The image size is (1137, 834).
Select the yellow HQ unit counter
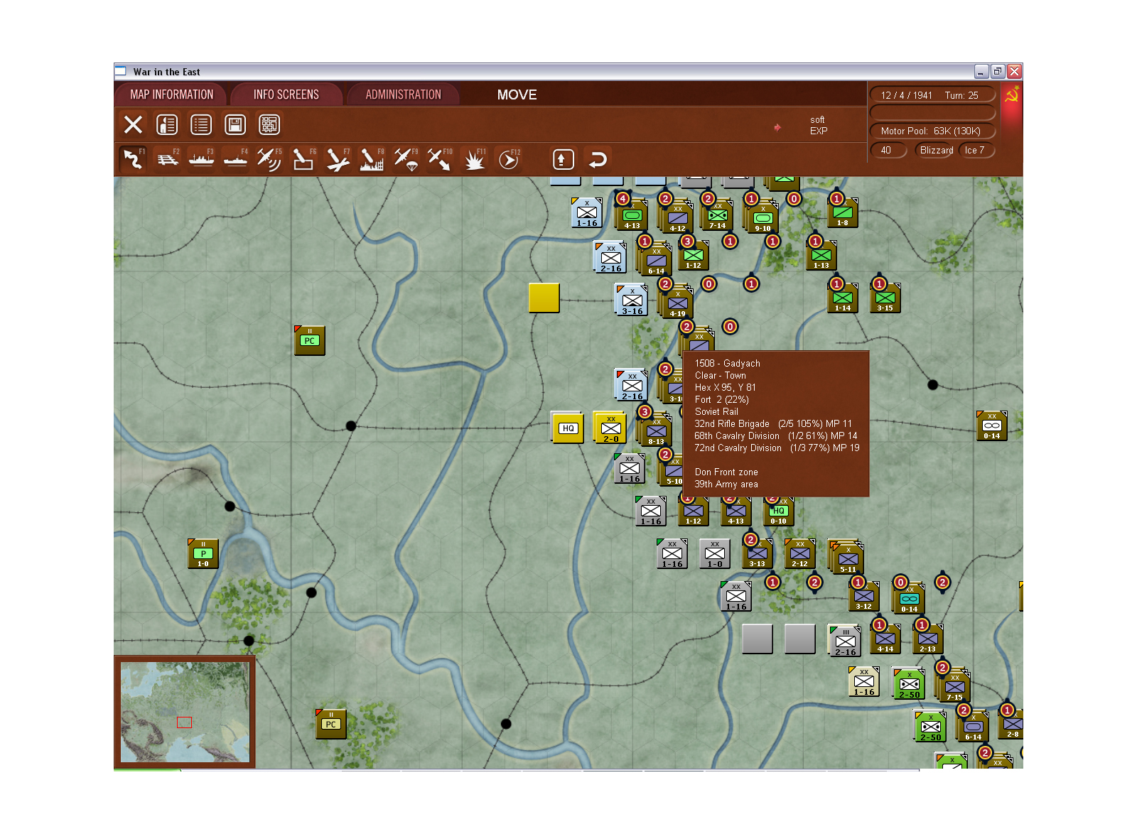(x=568, y=428)
